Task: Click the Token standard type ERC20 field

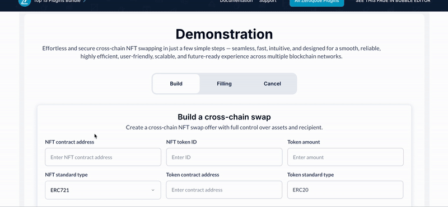Action: 345,190
